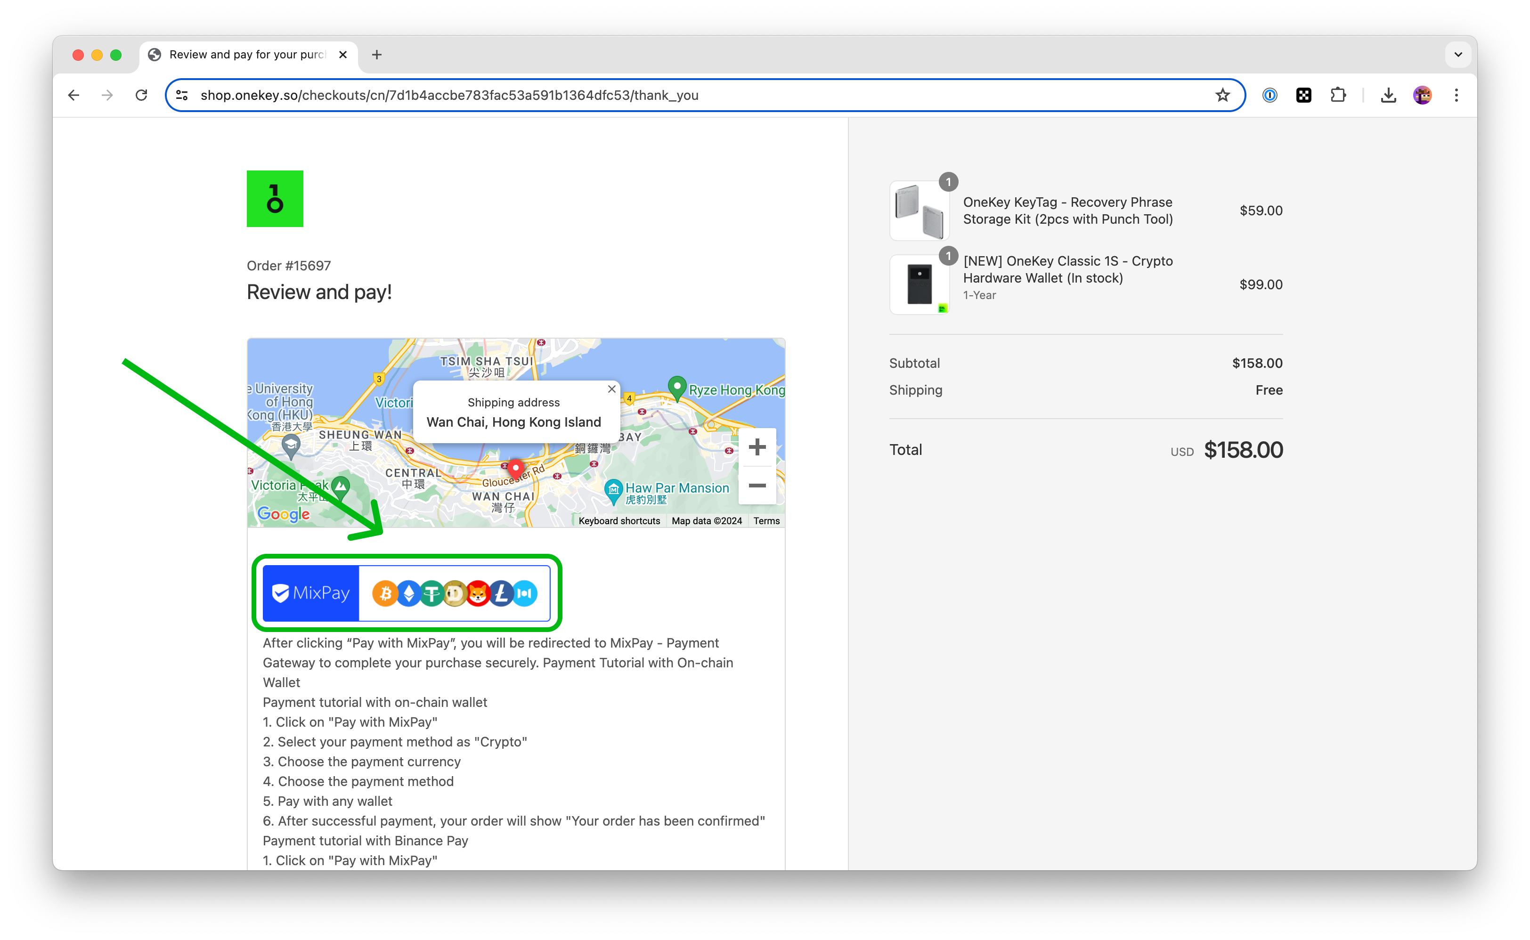Expand the tab search dropdown arrow
The image size is (1530, 940).
(x=1458, y=55)
